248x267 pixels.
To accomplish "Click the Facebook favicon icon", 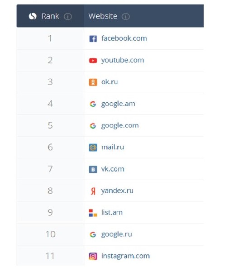I will (x=93, y=38).
